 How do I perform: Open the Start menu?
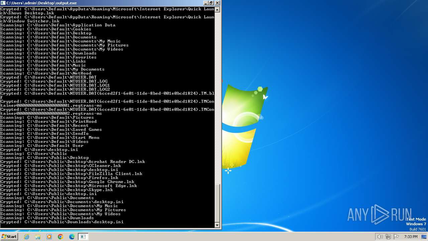pos(9,237)
